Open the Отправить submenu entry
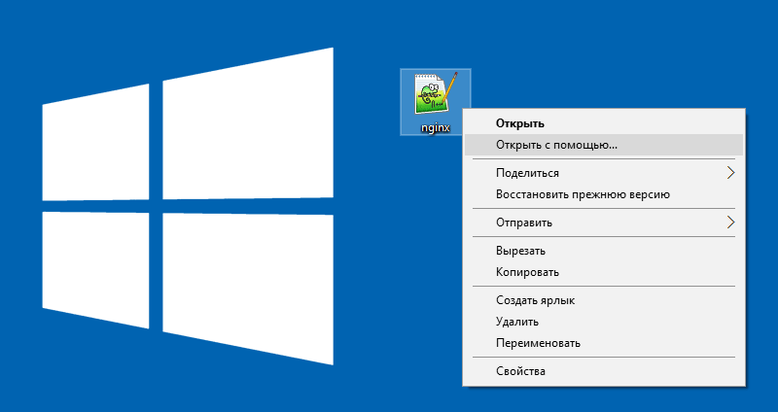778x412 pixels. (604, 223)
